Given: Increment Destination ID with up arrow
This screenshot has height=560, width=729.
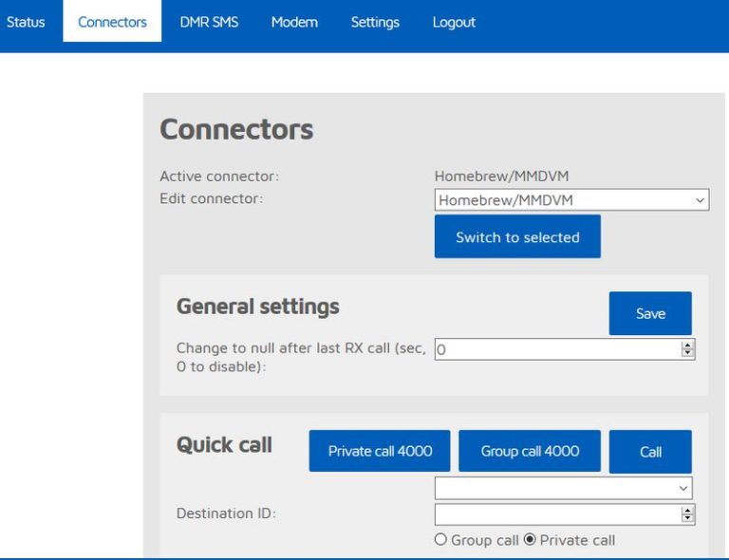Looking at the screenshot, I should pos(687,511).
